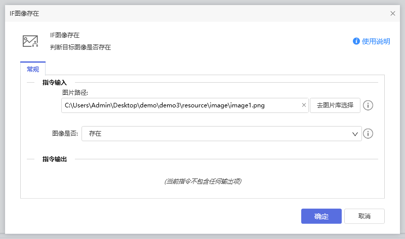Show info tooltip for 图像是否 dropdown
Screen dimensions: 405x239
pyautogui.click(x=369, y=134)
